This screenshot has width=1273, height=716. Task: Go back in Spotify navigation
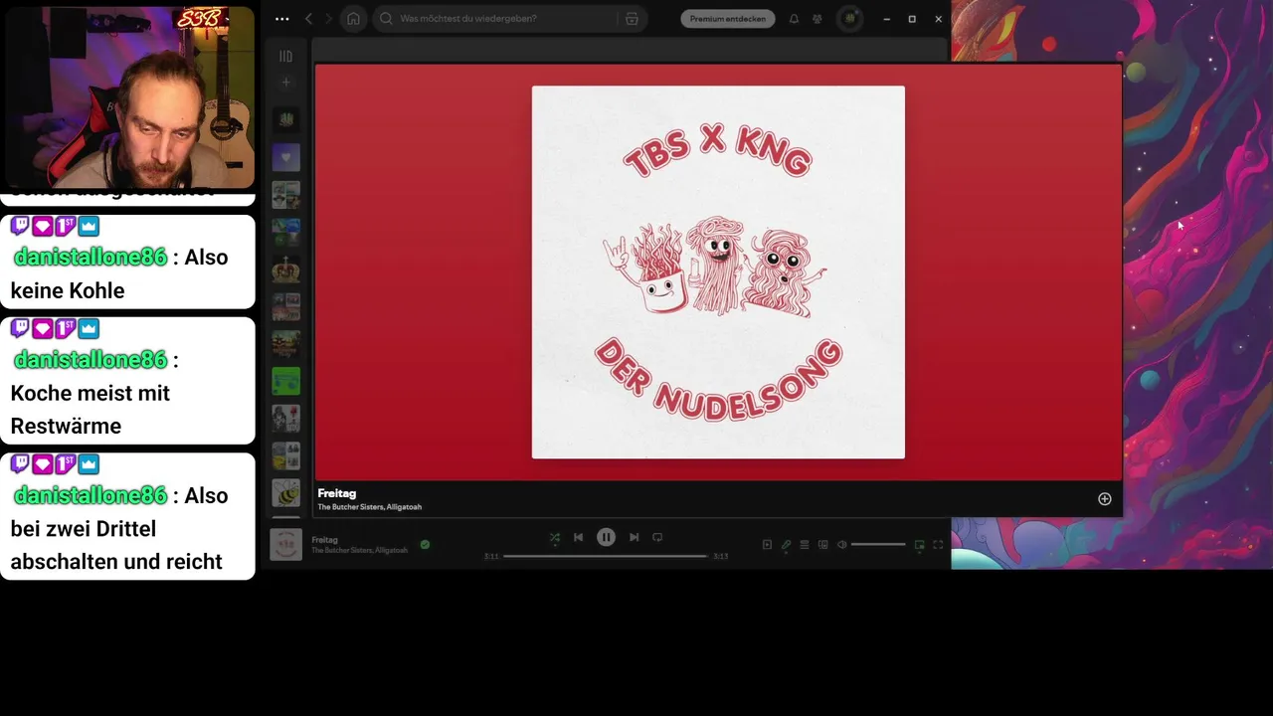pos(308,19)
